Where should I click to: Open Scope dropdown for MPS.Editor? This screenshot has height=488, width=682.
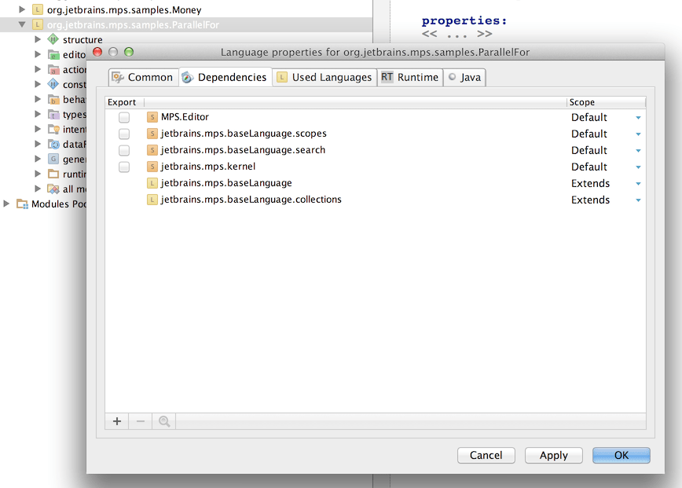coord(638,118)
